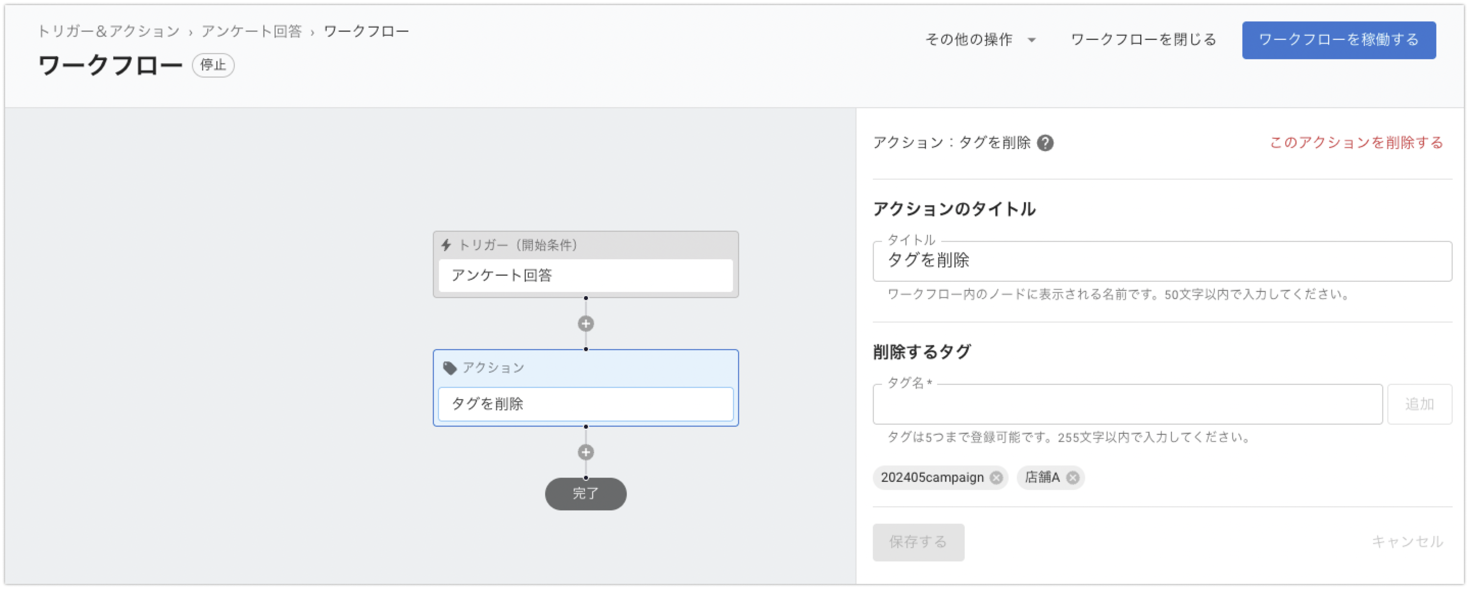Click アンケート回答 breadcrumb link
The height and width of the screenshot is (589, 1469).
(252, 31)
